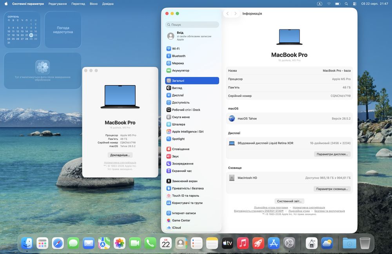
Task: Click the Вхід Apple account row
Action: (192, 36)
